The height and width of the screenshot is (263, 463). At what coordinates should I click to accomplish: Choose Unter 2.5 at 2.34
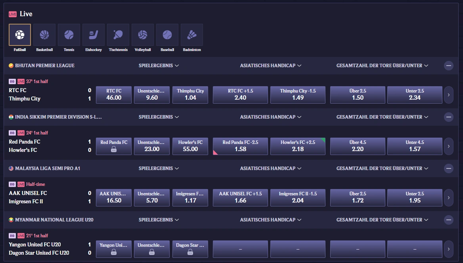pyautogui.click(x=415, y=95)
